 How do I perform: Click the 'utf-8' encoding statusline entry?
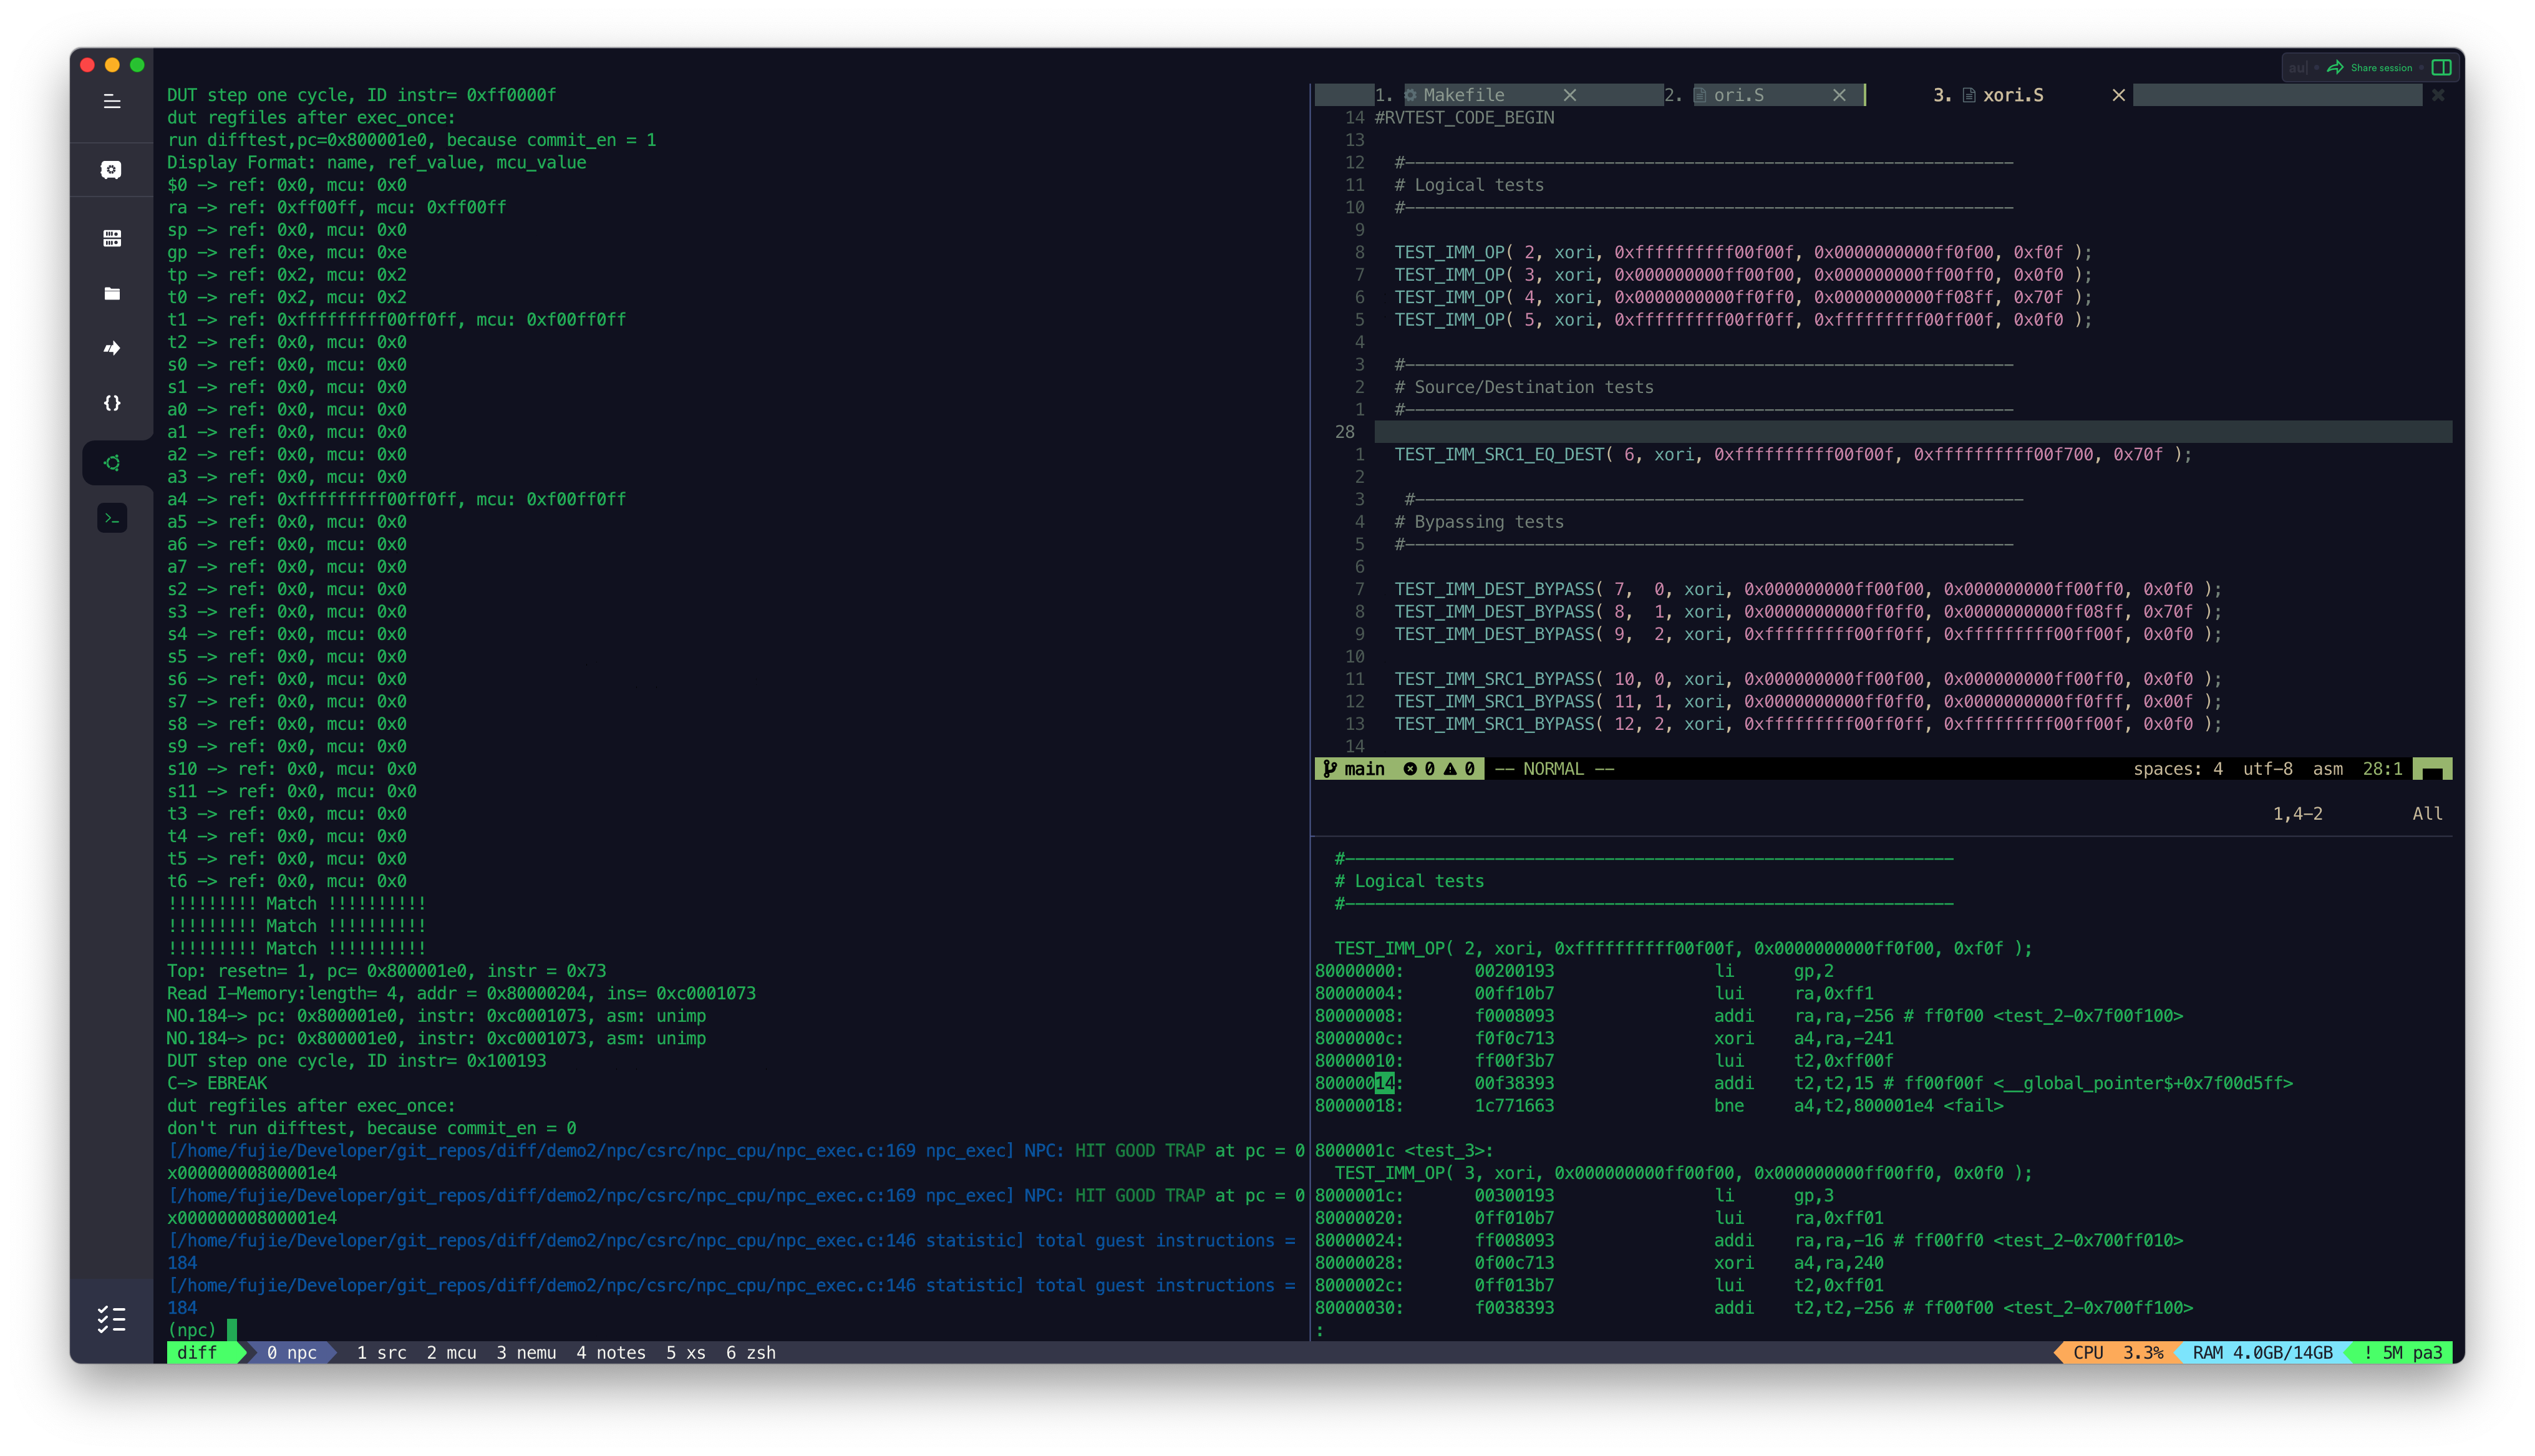click(2267, 769)
